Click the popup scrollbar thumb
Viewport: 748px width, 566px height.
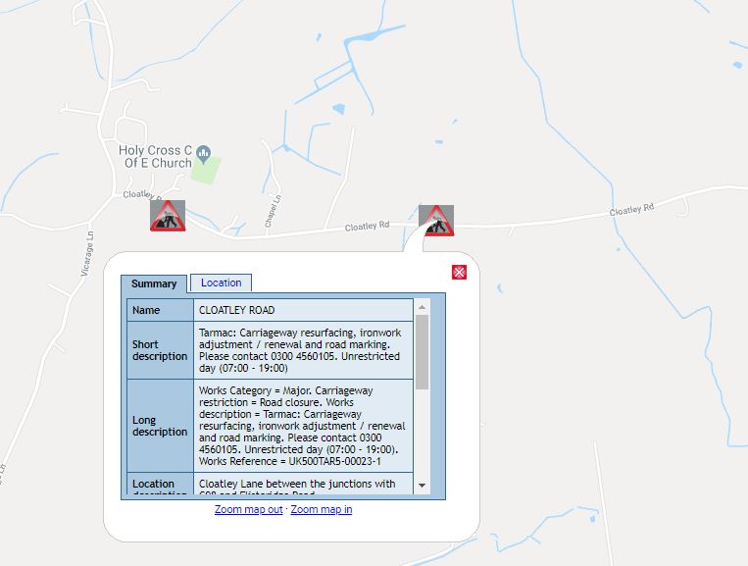pos(422,352)
